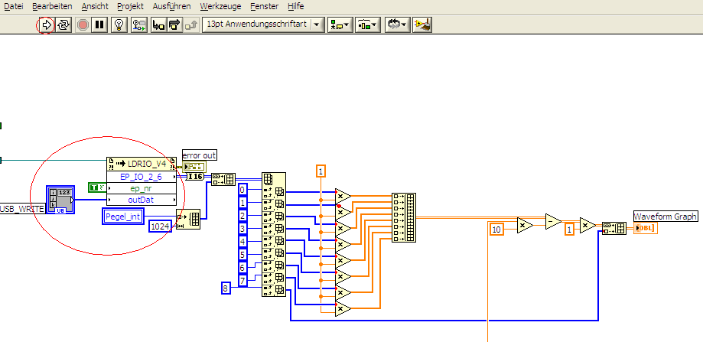Expand the Align Objects dropdown
The height and width of the screenshot is (342, 703).
point(339,24)
